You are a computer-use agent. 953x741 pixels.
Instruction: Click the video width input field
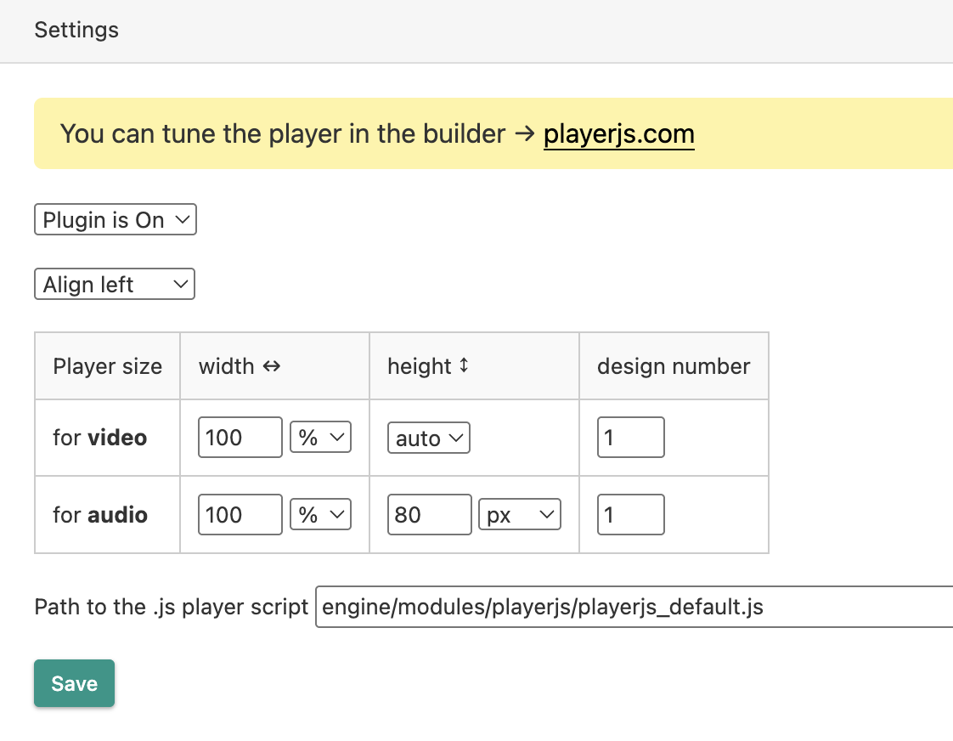coord(240,438)
